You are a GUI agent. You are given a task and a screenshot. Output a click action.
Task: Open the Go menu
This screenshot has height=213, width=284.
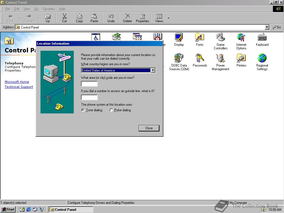pyautogui.click(x=36, y=9)
